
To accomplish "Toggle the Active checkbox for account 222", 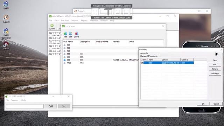I will coord(142,63).
